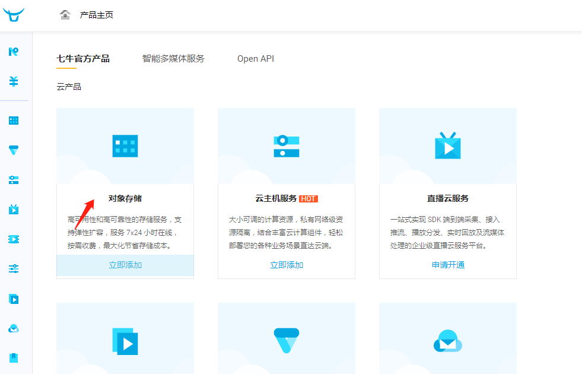Screen dimensions: 582x374
Task: Click 立即添加 under 对象存储
Action: [x=125, y=265]
